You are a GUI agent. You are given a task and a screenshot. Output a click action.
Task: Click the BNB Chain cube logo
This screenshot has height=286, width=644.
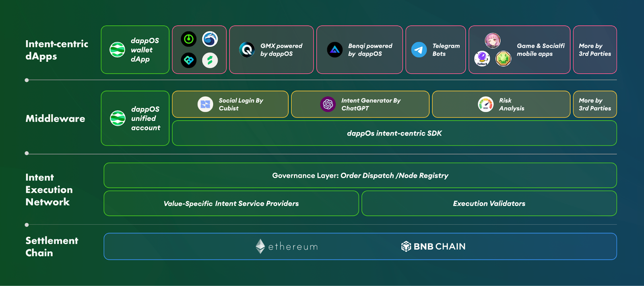(x=406, y=246)
